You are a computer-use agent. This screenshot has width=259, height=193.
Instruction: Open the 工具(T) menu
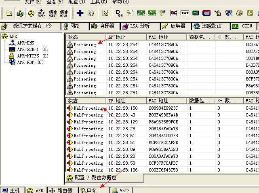[98, 2]
